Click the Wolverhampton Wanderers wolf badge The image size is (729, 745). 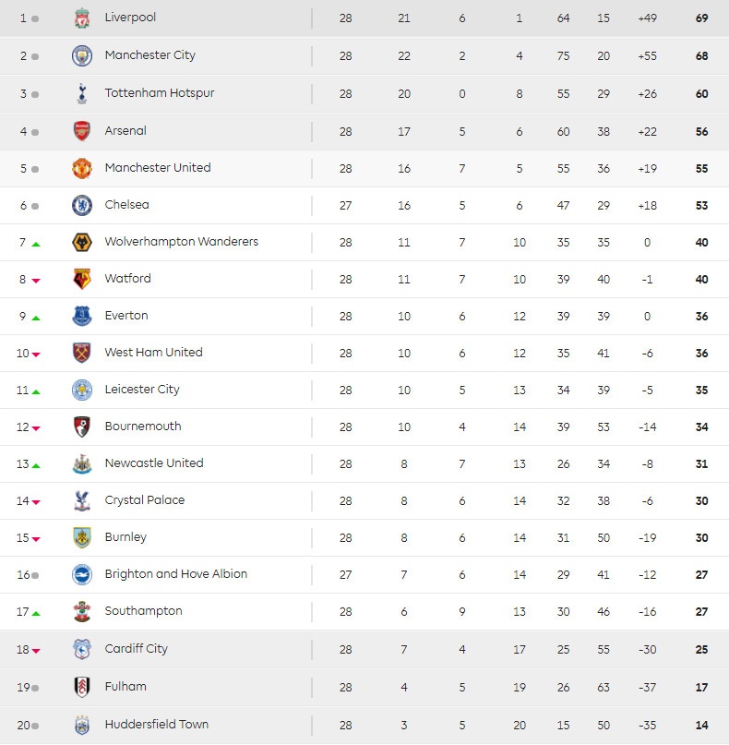click(82, 242)
